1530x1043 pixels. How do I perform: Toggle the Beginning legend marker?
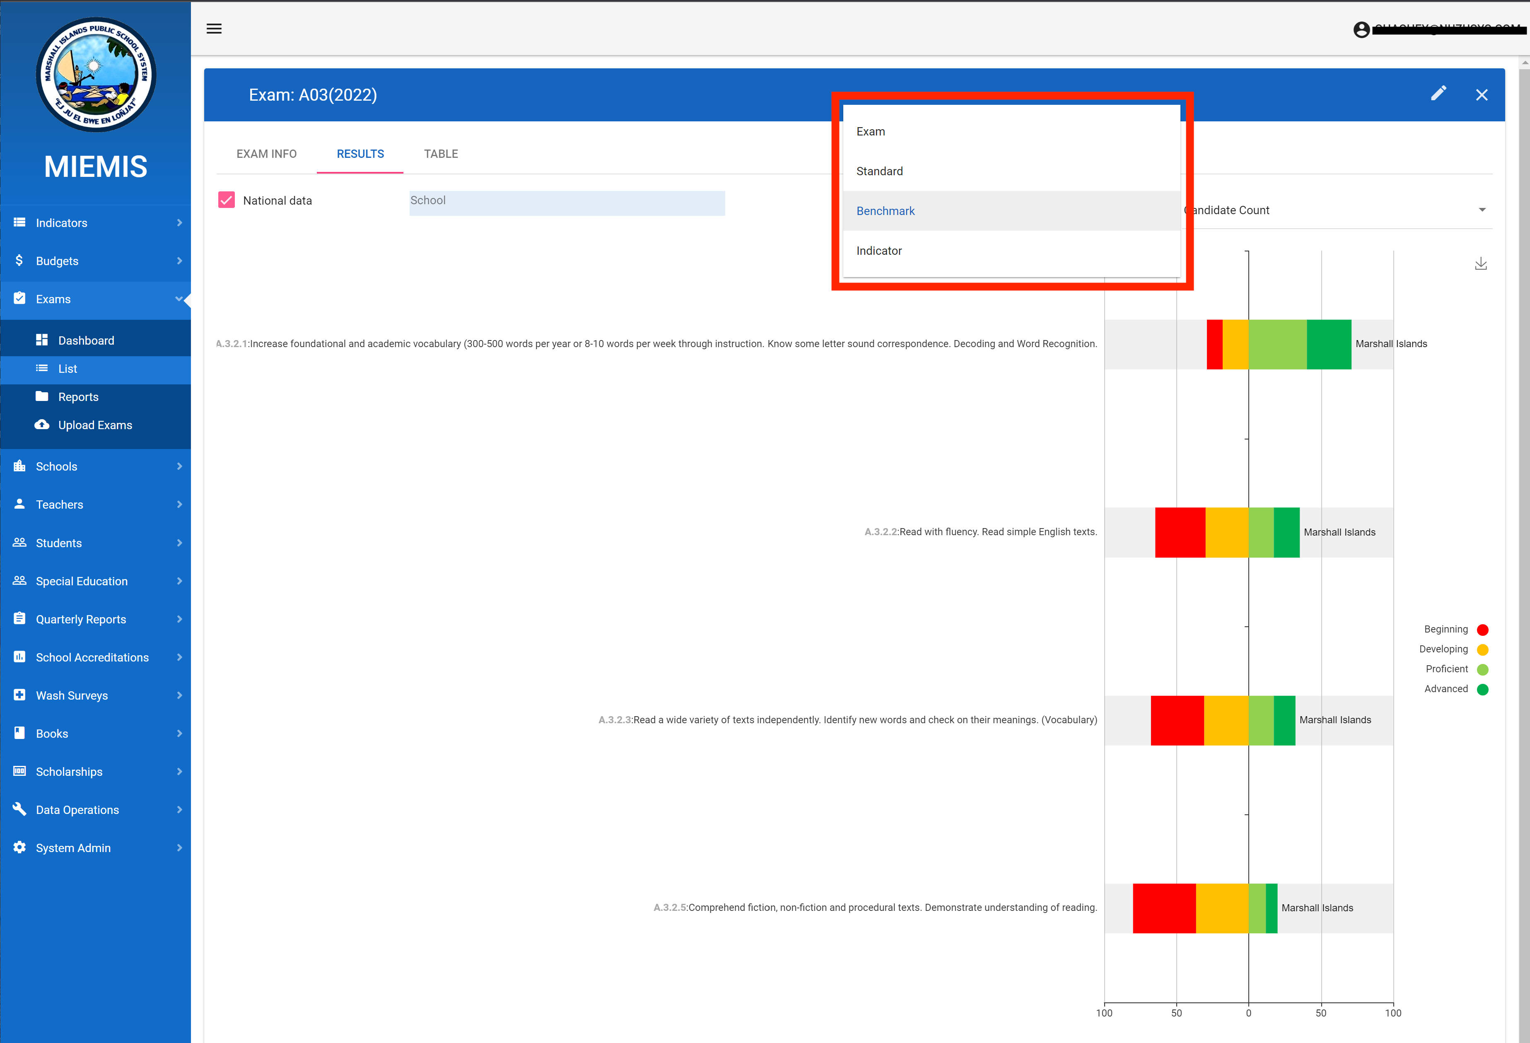(1483, 630)
